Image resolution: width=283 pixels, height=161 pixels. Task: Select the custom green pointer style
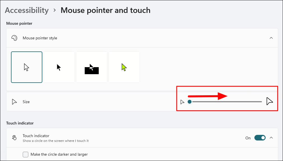pyautogui.click(x=124, y=67)
